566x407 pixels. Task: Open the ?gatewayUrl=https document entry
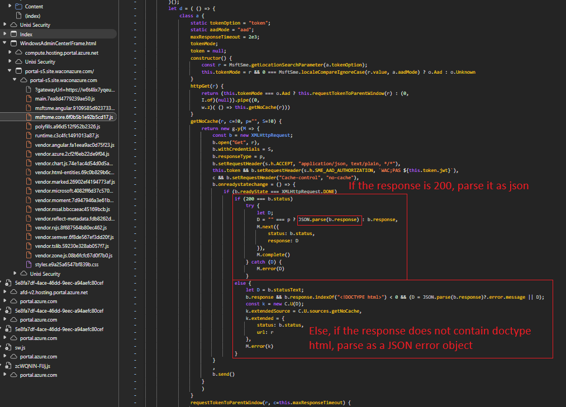pos(74,89)
